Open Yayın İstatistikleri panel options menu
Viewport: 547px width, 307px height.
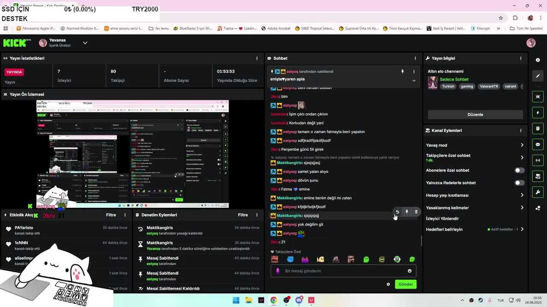pos(257,58)
